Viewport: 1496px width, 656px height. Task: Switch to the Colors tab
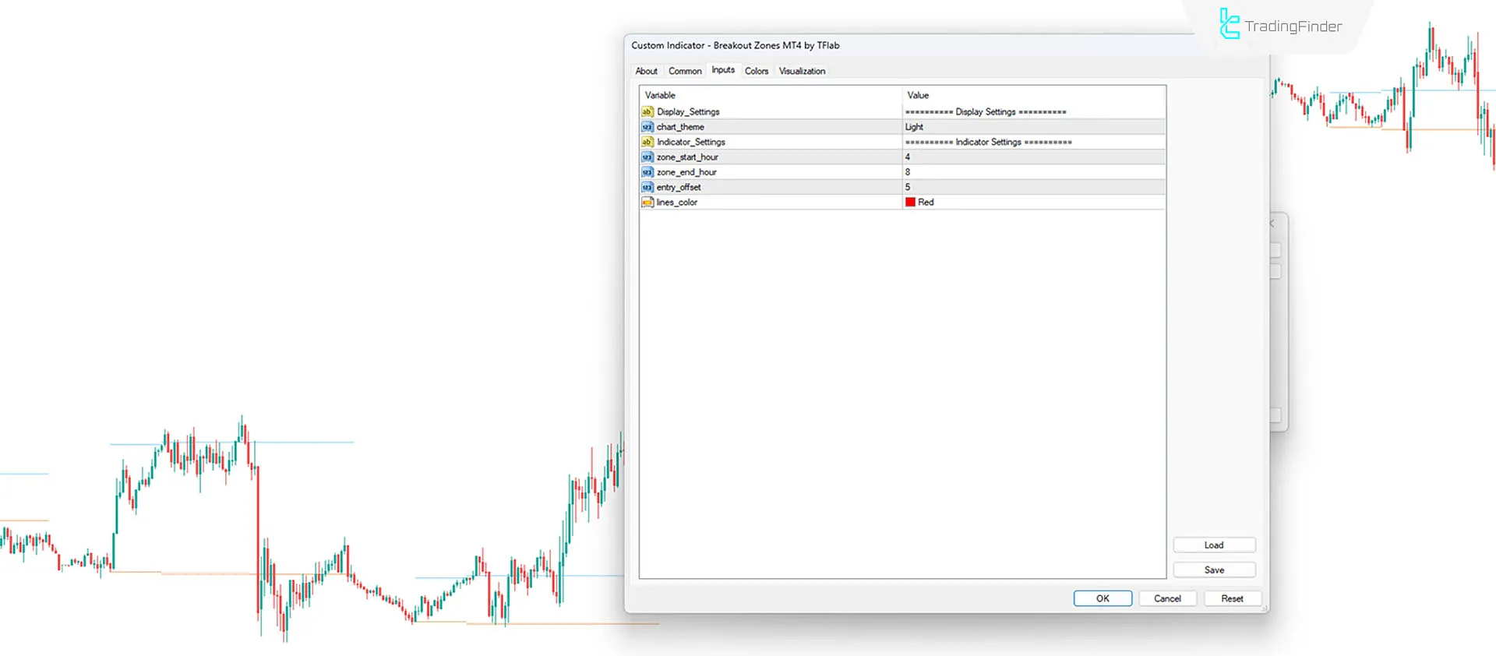coord(756,71)
